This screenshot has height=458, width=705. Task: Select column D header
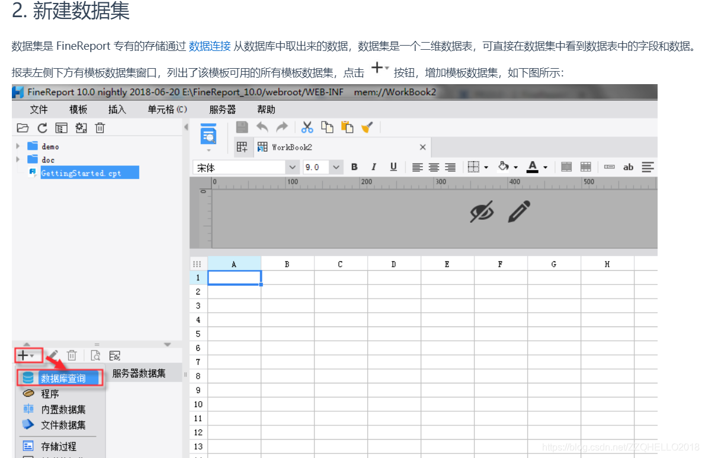click(x=393, y=264)
